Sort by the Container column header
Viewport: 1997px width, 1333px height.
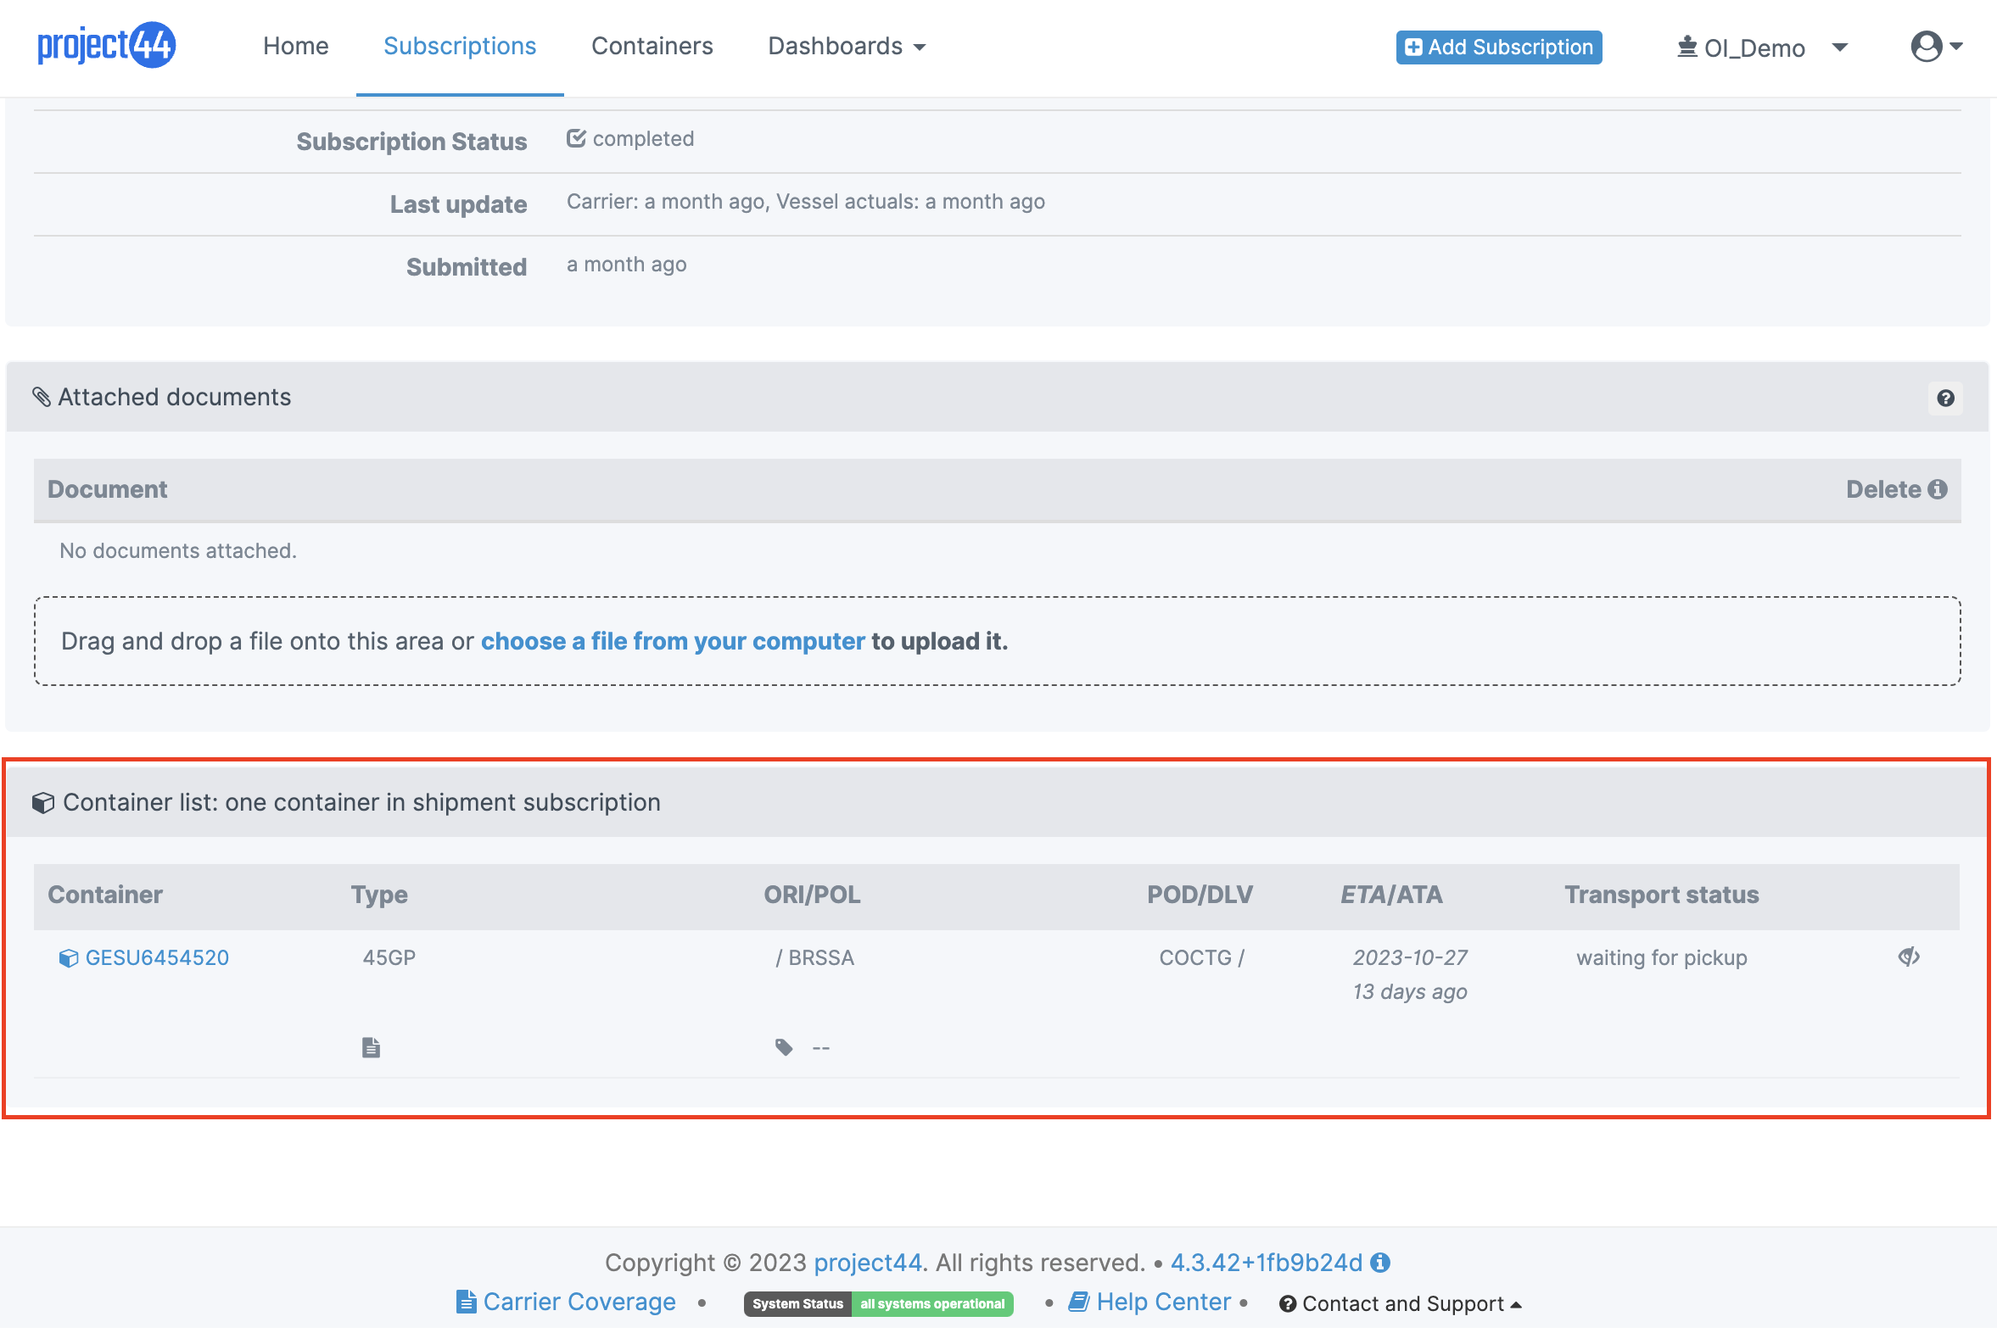click(104, 895)
